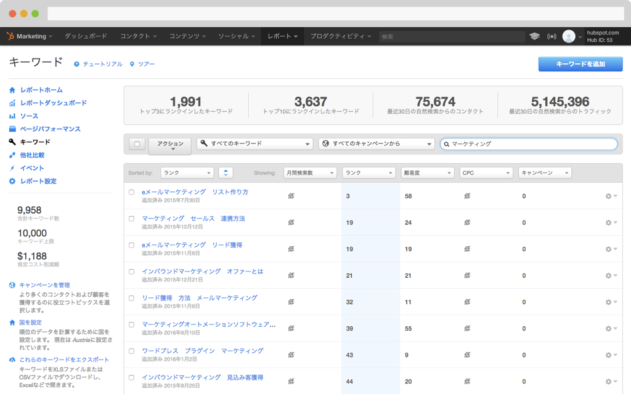Click the レポートダッシュボード chart icon
The height and width of the screenshot is (394, 631).
coord(12,103)
